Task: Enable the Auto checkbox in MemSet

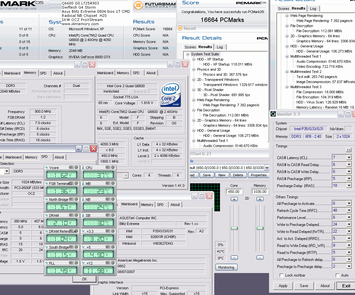Action: pyautogui.click(x=337, y=275)
